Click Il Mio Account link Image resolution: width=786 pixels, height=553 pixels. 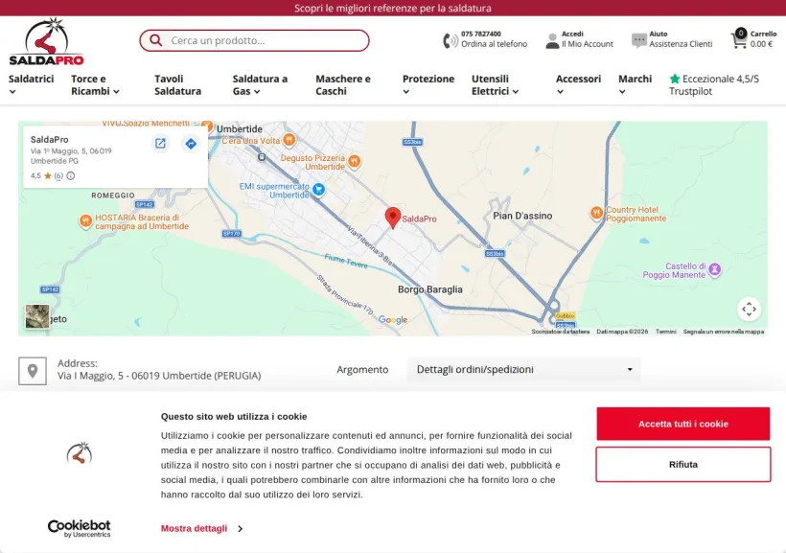pos(587,44)
